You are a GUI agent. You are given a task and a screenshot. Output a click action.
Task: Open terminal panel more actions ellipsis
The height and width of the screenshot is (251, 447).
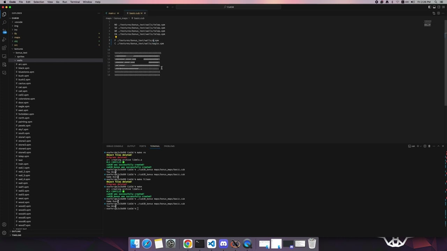click(x=434, y=146)
